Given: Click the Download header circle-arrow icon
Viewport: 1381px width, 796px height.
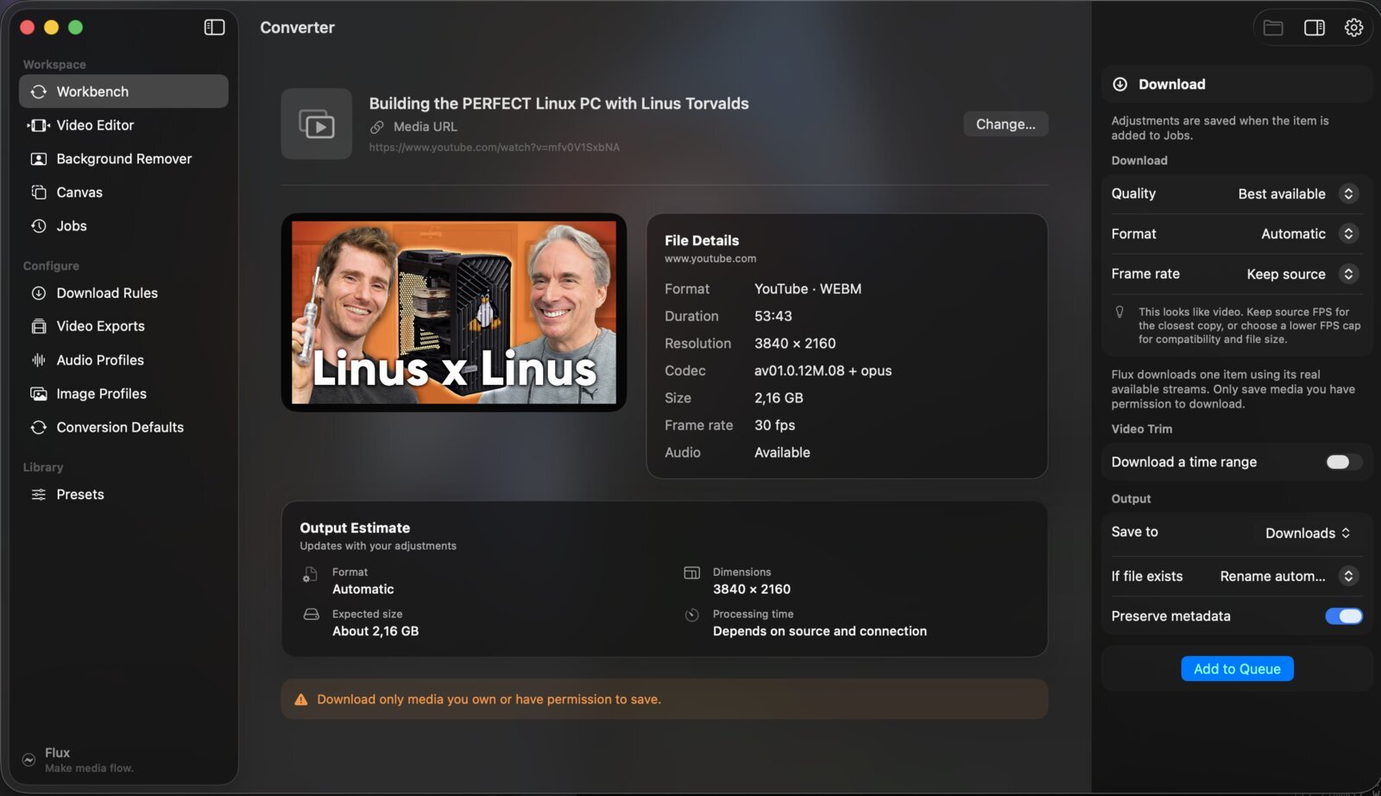Looking at the screenshot, I should [1120, 84].
